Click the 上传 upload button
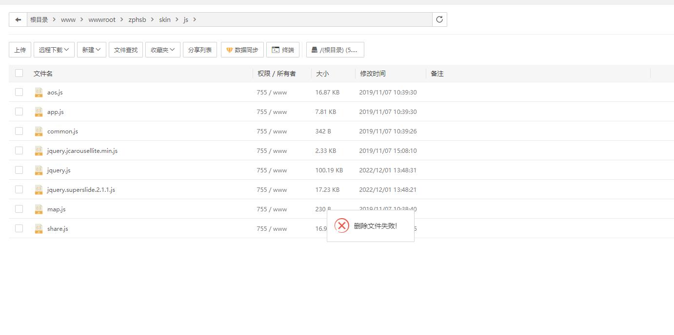 point(20,50)
